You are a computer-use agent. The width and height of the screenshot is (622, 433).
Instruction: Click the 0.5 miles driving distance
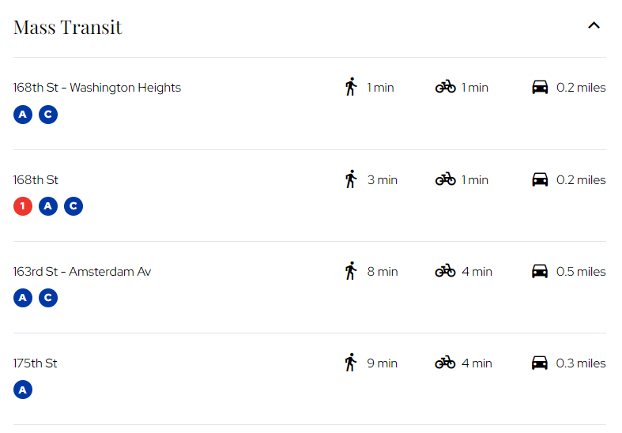point(581,272)
